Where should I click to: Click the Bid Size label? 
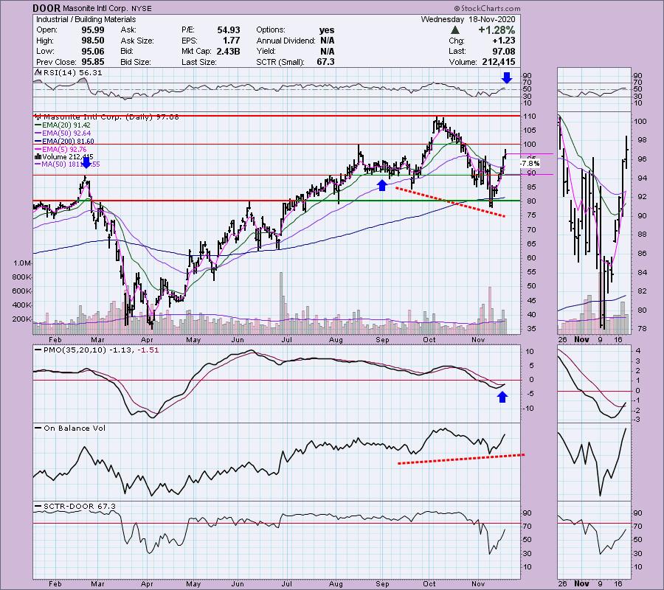[136, 62]
